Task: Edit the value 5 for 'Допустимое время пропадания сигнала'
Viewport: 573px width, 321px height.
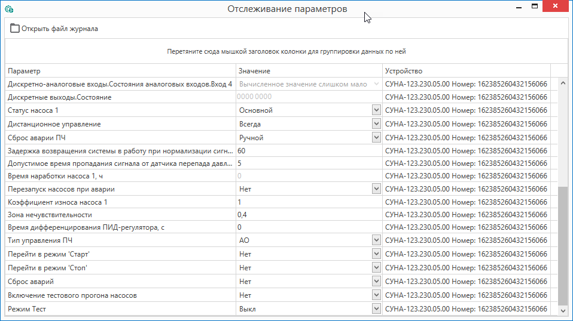Action: coord(309,163)
